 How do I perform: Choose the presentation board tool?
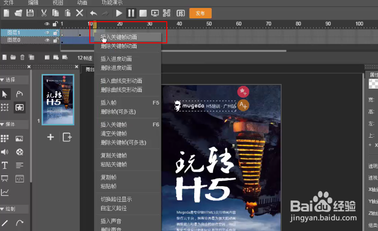[x=5, y=179]
